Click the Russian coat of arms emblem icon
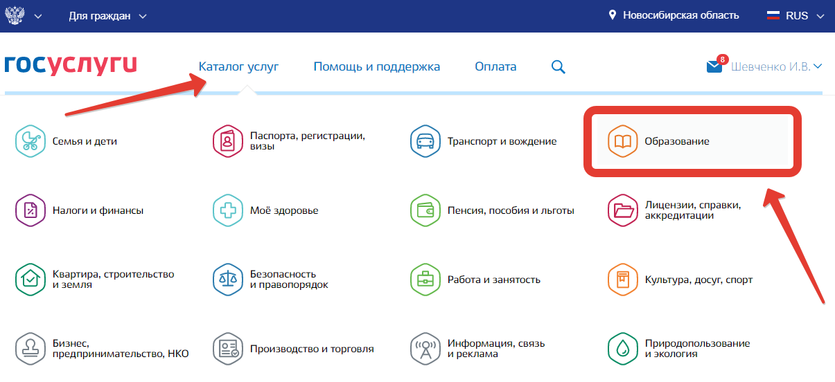835x382 pixels. 16,15
